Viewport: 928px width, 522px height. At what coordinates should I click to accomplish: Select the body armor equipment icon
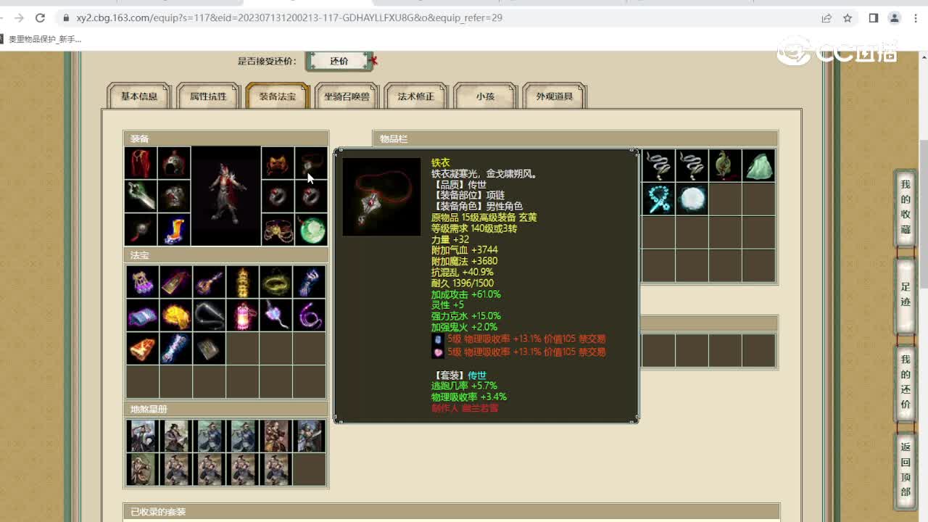(x=175, y=196)
